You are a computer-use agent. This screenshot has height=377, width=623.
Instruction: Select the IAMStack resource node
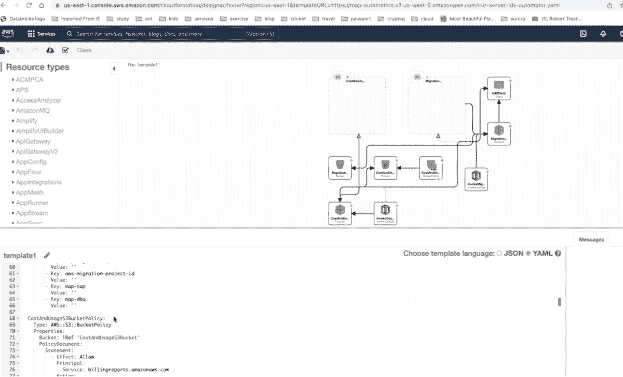click(499, 89)
